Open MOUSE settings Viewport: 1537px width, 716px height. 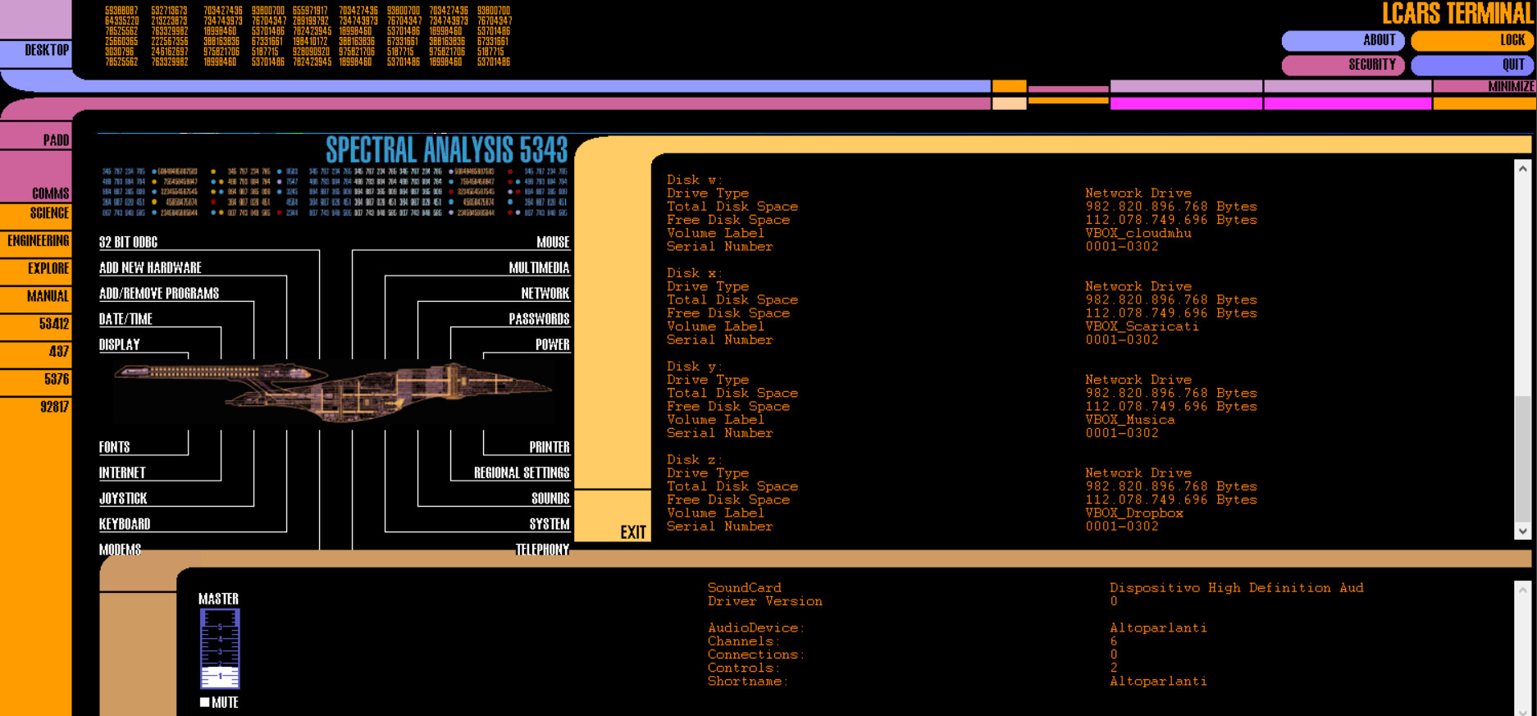pyautogui.click(x=553, y=242)
